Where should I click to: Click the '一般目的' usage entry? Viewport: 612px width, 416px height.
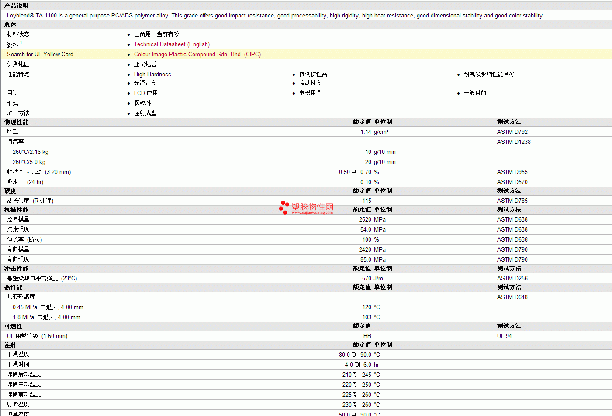(x=475, y=93)
